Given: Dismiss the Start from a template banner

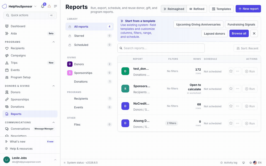Looking at the screenshot, I should tap(254, 33).
